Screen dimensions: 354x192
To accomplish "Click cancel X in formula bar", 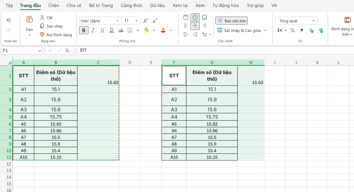I will pyautogui.click(x=50, y=50).
